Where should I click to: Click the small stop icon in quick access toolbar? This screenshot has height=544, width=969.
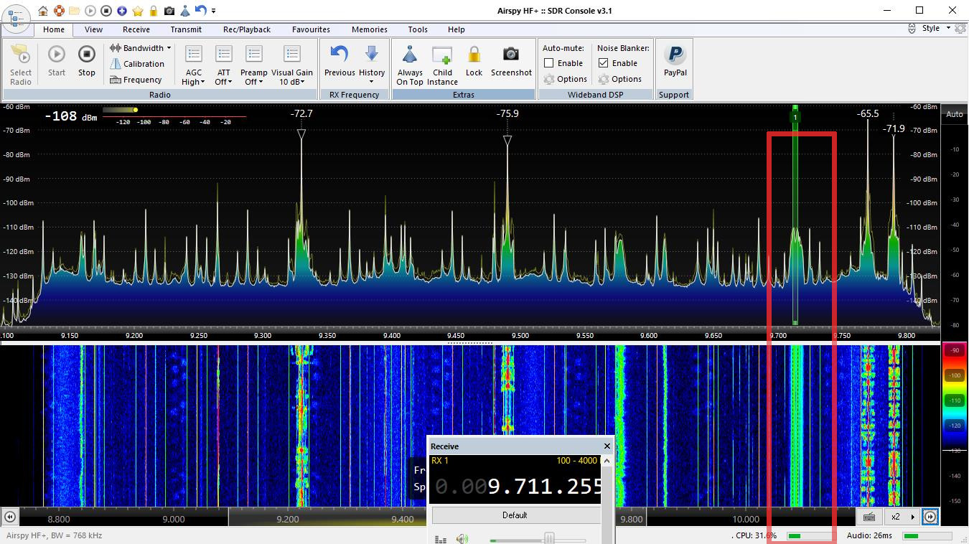(x=106, y=11)
